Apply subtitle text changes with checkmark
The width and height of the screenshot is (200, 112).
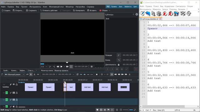click(x=127, y=69)
